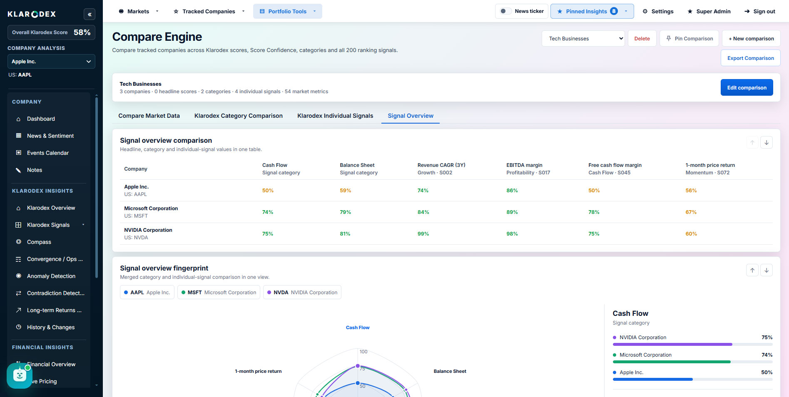The height and width of the screenshot is (397, 789).
Task: Switch to Klarodex Category Comparison tab
Action: pyautogui.click(x=239, y=116)
